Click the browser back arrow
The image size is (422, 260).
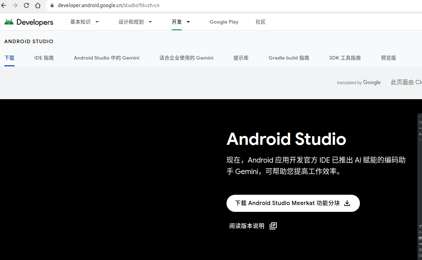click(x=5, y=5)
